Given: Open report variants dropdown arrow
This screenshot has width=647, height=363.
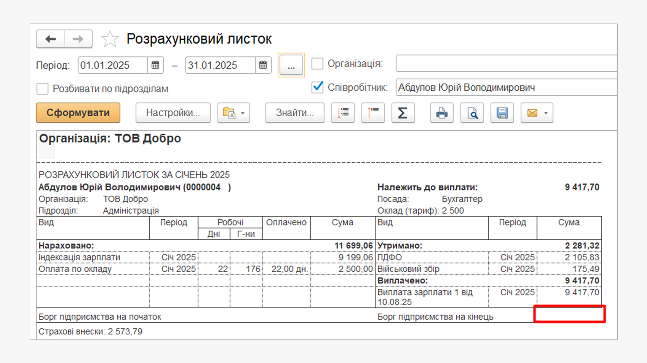Looking at the screenshot, I should (242, 113).
